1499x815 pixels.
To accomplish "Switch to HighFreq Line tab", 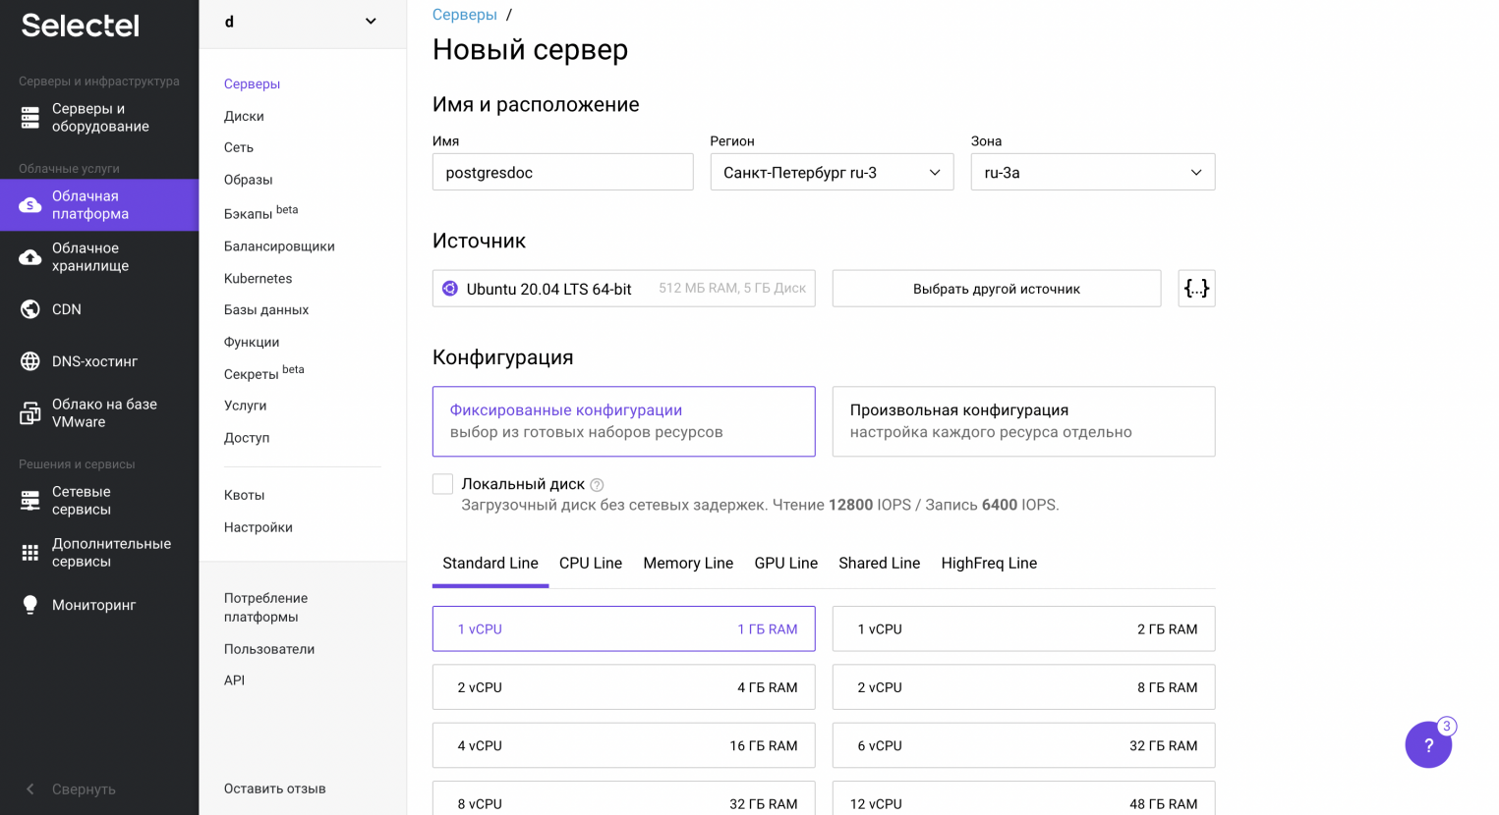I will [989, 564].
